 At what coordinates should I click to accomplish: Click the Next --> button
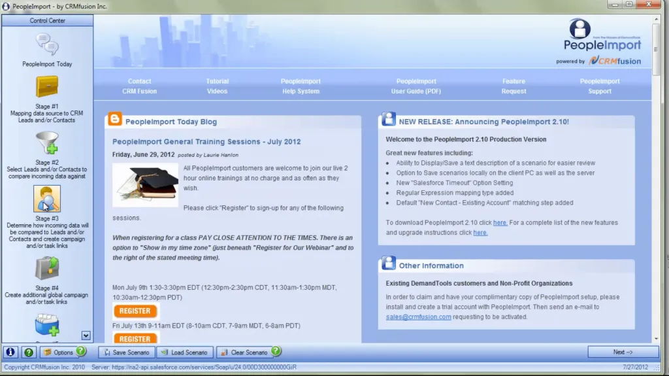623,352
